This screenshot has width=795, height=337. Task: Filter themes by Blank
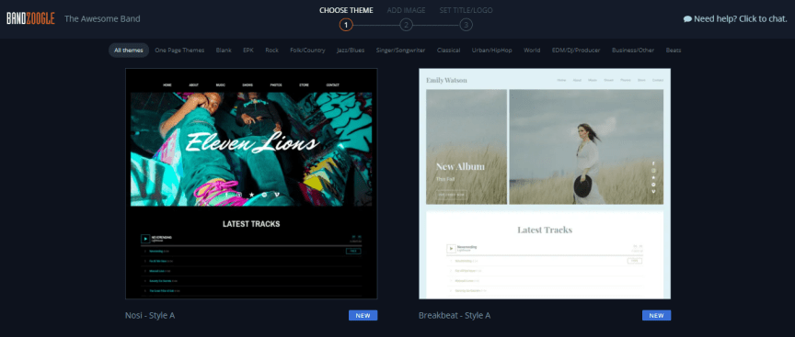[x=224, y=51]
